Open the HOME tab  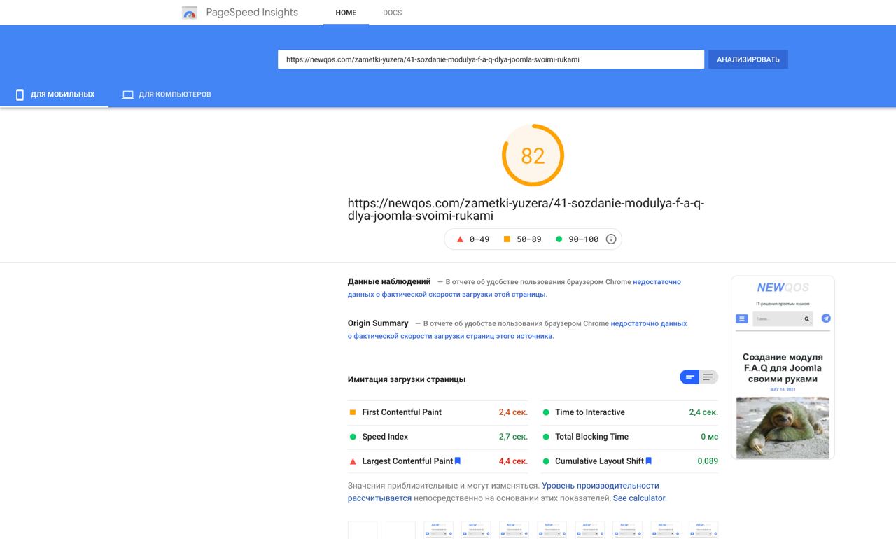[x=346, y=13]
